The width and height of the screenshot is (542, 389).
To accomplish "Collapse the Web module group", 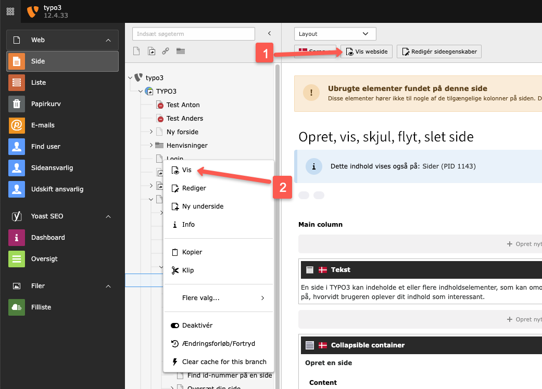I will 108,40.
